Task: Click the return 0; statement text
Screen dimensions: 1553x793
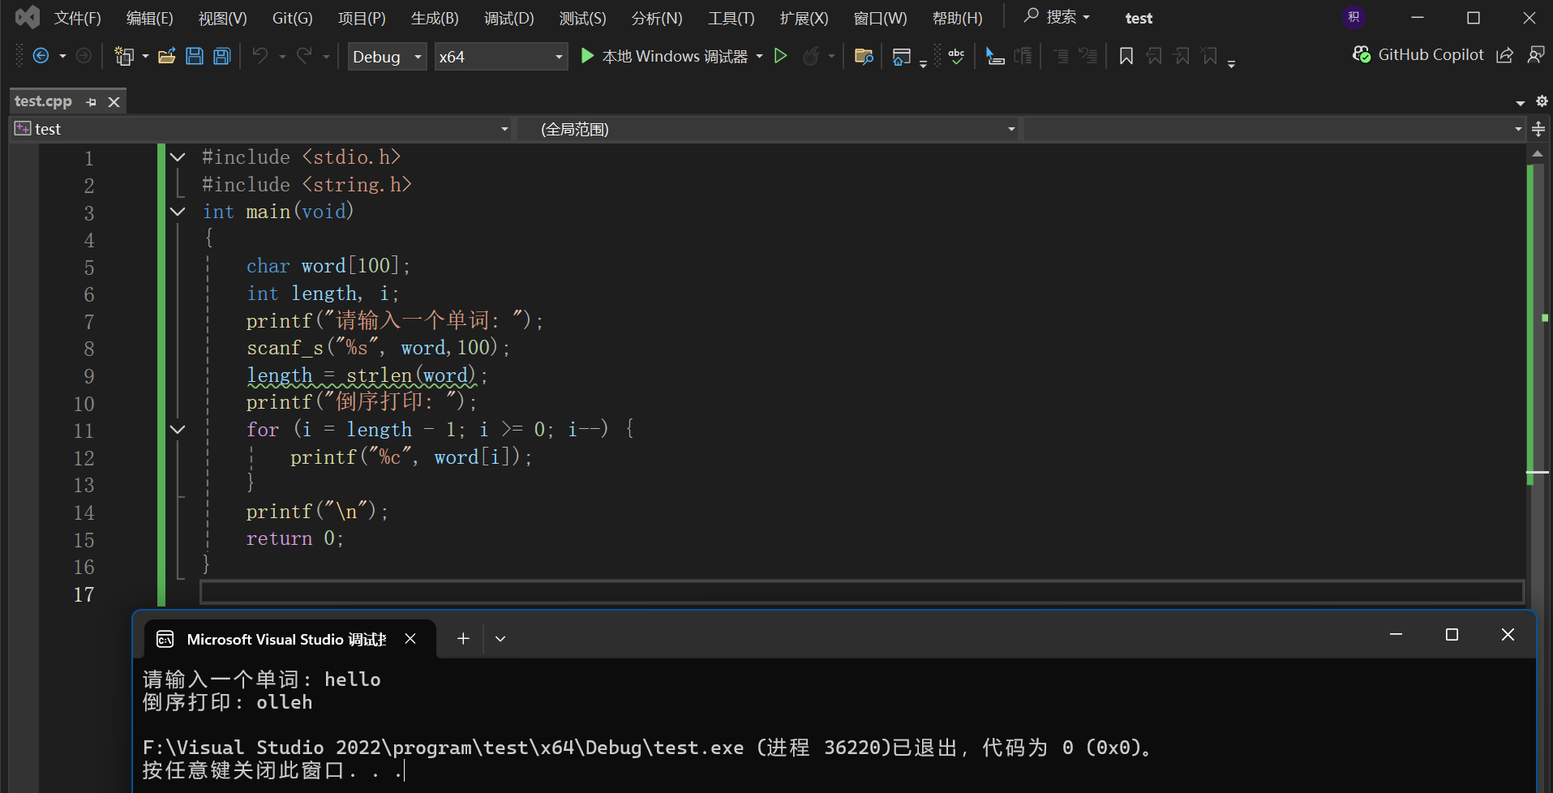Action: [x=295, y=538]
